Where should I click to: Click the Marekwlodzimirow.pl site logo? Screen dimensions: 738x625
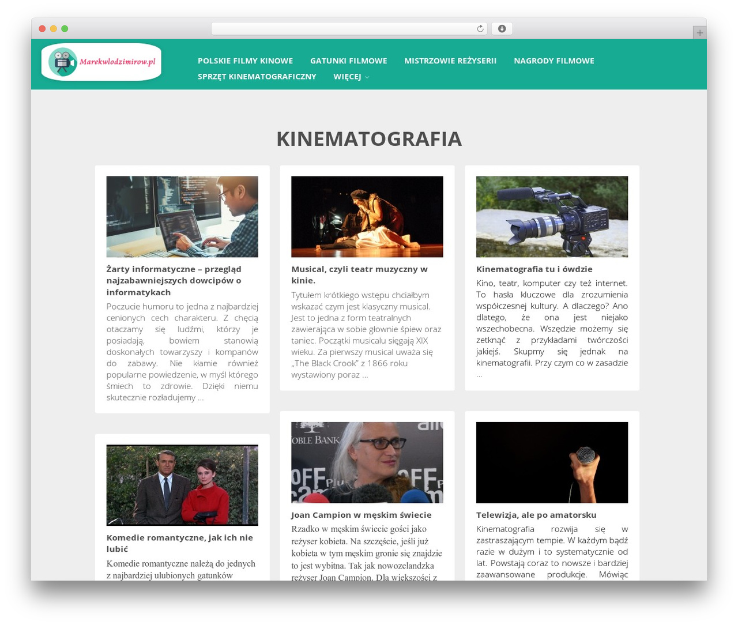pos(101,62)
